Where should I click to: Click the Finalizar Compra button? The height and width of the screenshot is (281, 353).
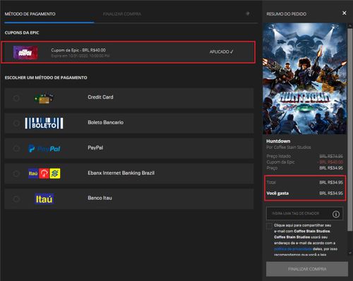307,269
